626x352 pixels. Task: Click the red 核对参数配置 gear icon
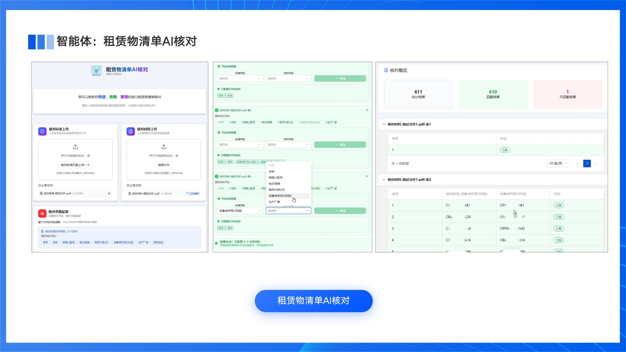(x=42, y=213)
